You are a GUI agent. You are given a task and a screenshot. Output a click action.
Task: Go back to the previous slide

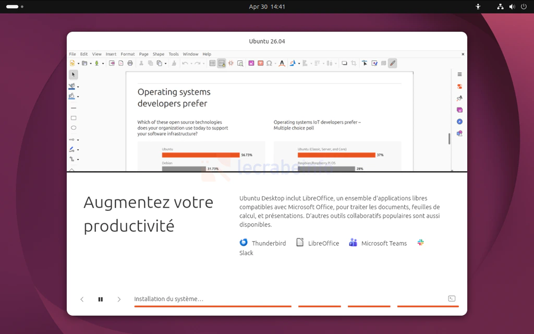point(82,299)
